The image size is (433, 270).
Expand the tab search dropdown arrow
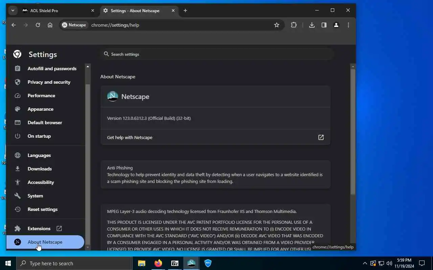(13, 10)
